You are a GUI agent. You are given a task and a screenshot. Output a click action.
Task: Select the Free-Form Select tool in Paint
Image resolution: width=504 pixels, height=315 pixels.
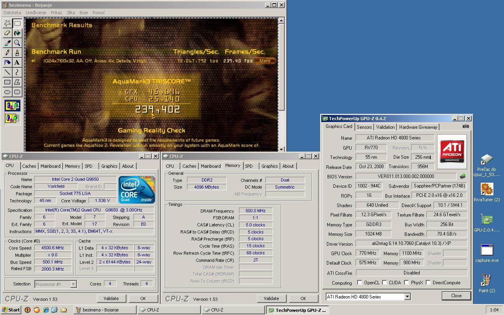pyautogui.click(x=7, y=23)
